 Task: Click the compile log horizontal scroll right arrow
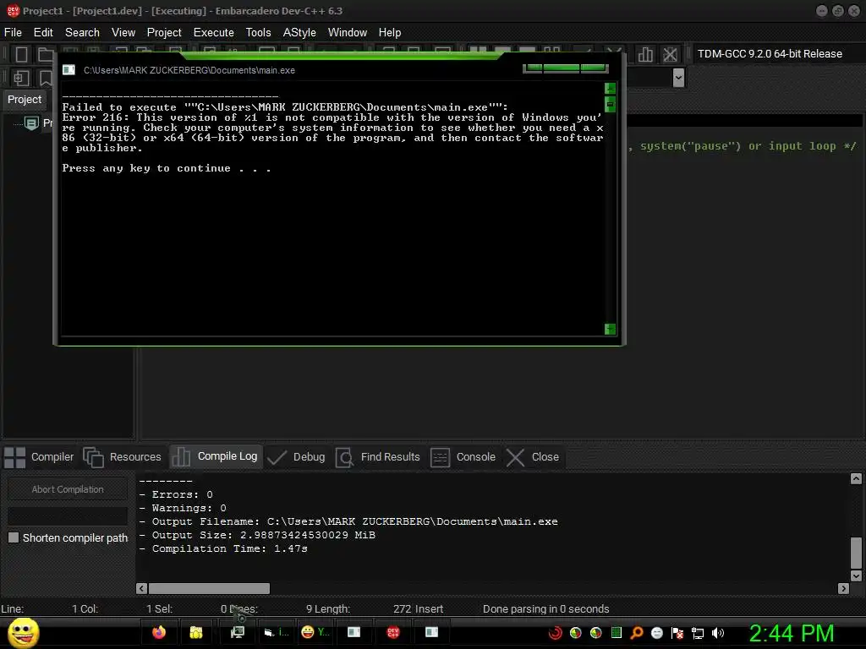click(843, 588)
